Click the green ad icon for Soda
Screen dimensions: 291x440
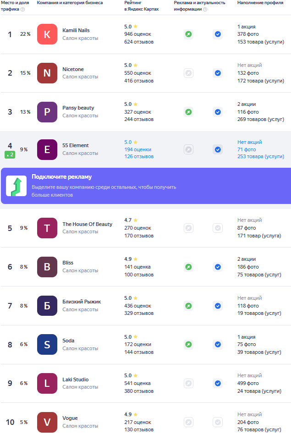188,344
